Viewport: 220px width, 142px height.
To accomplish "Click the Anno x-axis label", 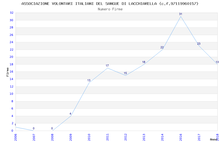I will [x=214, y=139].
